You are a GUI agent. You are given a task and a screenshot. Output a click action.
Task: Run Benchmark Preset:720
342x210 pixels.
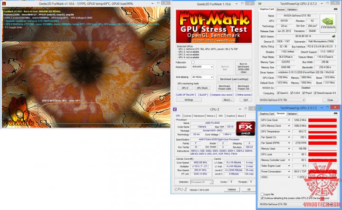tap(243, 88)
